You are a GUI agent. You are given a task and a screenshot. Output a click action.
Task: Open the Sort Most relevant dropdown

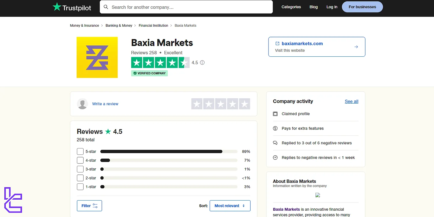(x=230, y=206)
